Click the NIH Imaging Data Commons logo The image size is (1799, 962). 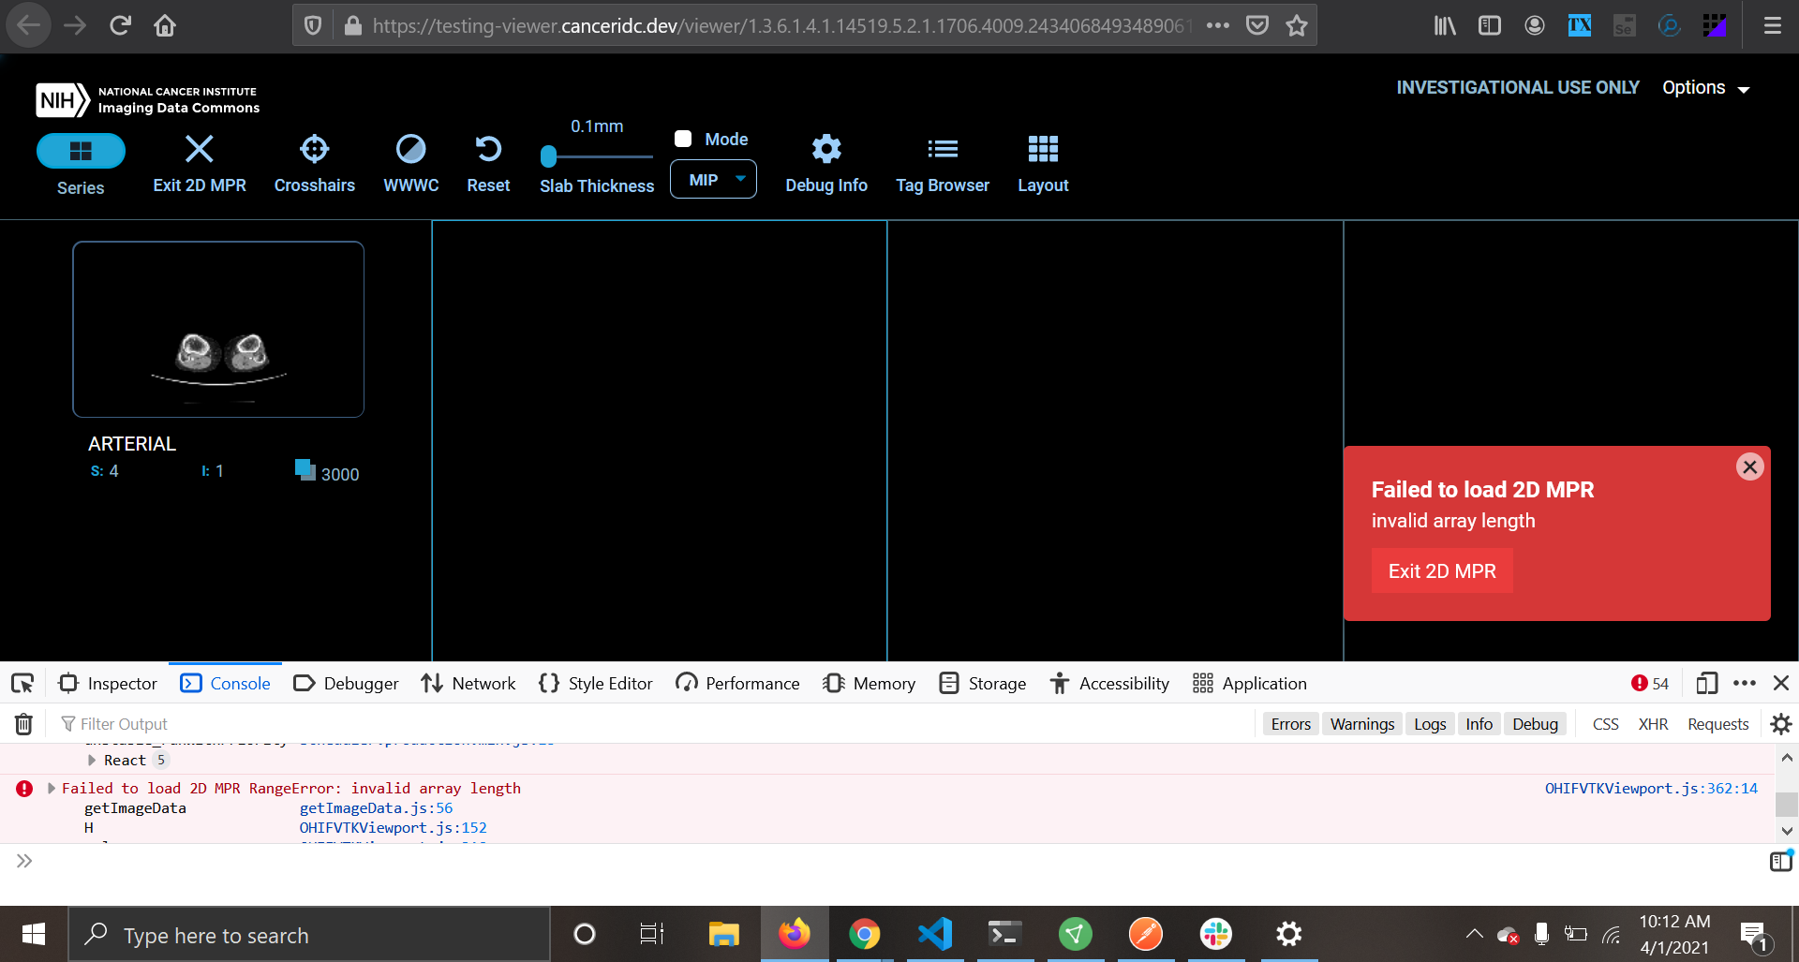[x=148, y=100]
